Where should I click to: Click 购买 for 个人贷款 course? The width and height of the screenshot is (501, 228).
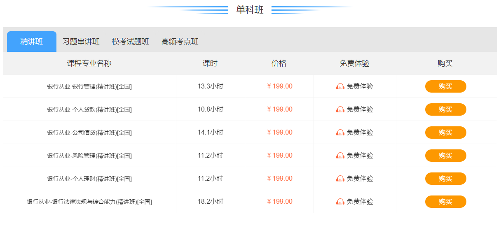point(446,109)
